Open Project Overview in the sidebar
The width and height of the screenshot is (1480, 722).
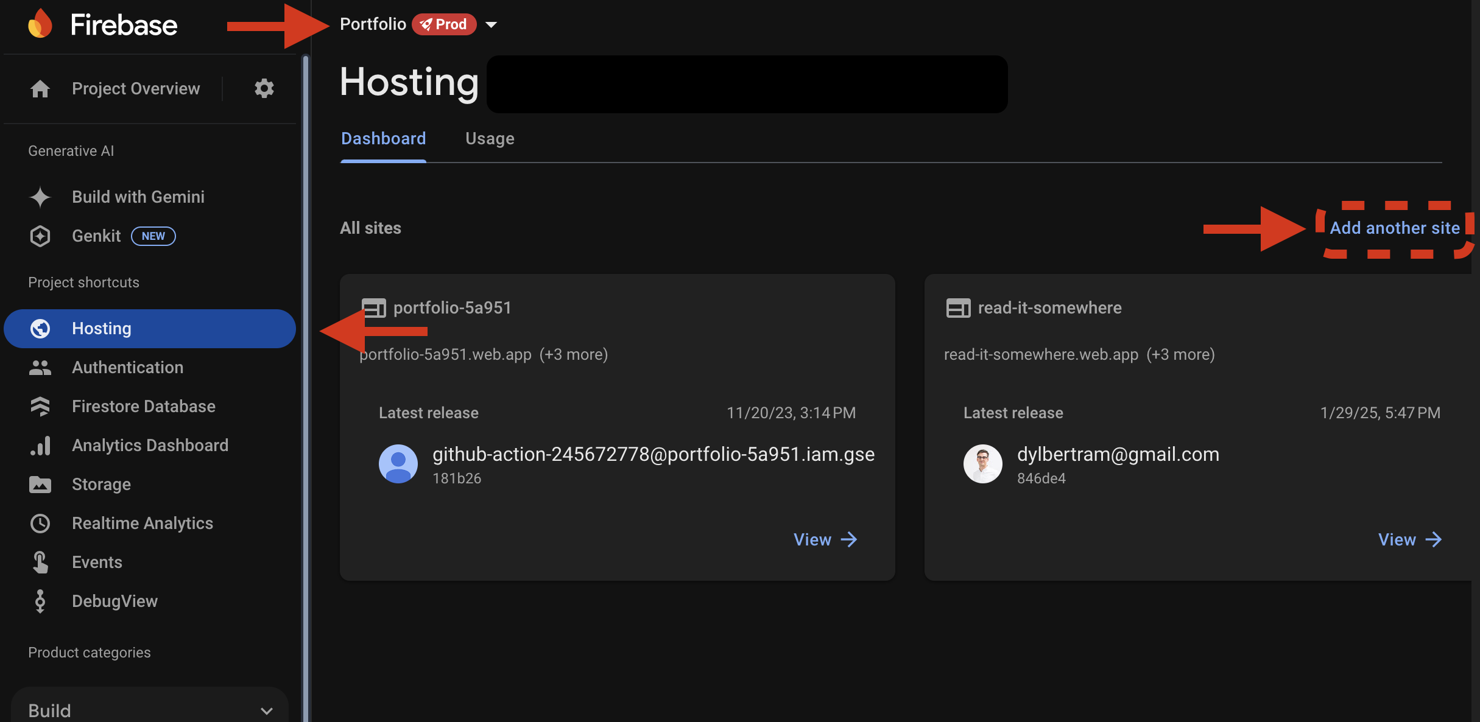136,89
